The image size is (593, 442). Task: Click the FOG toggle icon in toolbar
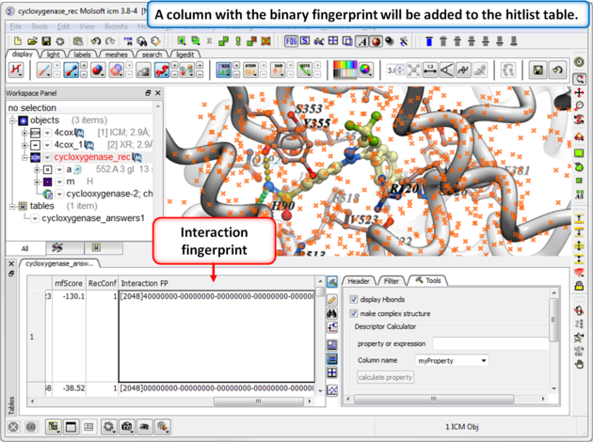(291, 41)
